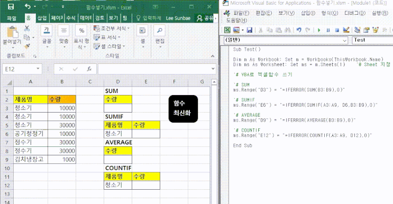Click the tell-me lightbulb search box
The width and height of the screenshot is (393, 204).
149,18
